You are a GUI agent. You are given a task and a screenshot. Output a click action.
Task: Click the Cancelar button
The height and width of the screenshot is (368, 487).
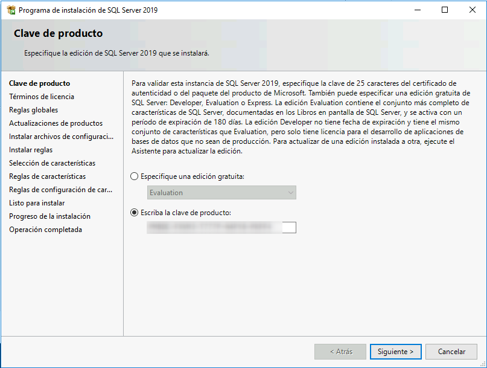tap(451, 352)
